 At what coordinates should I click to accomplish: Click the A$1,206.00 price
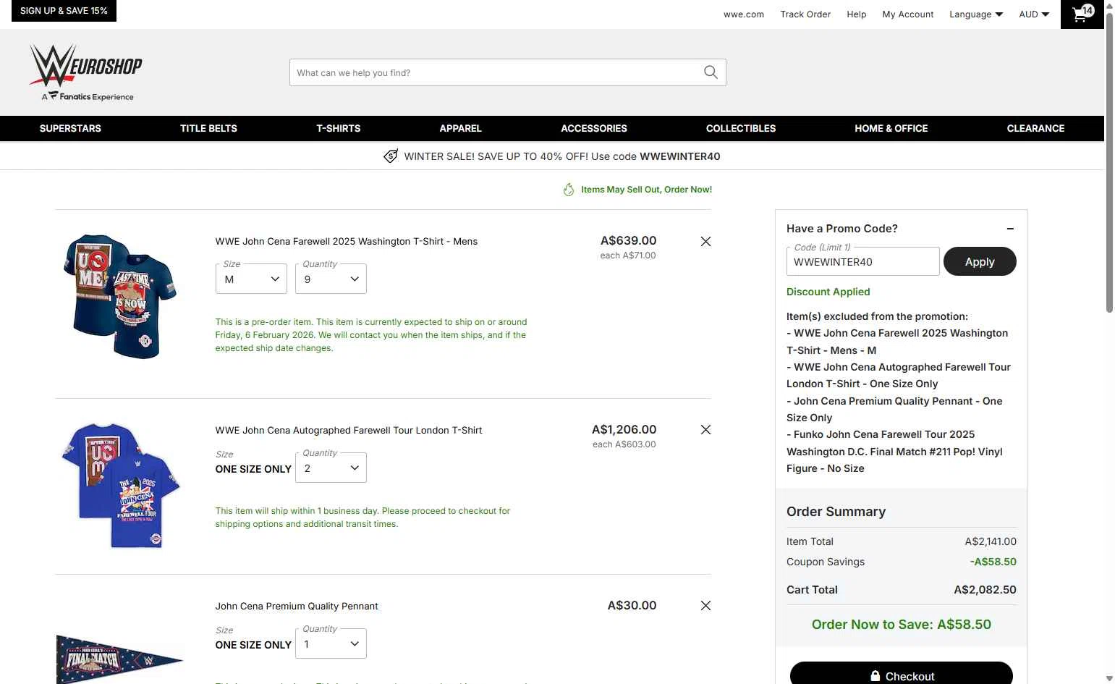click(x=624, y=429)
